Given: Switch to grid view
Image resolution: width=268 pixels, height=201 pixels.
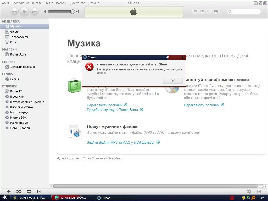Looking at the screenshot, I should coord(209,12).
